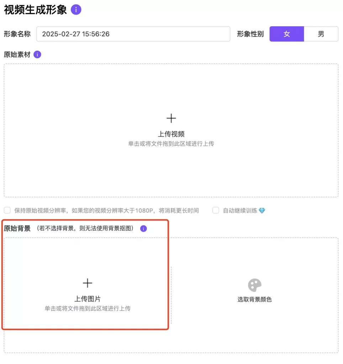Viewport: 343px width, 364px height.
Task: Click the diamond icon beside 自动继续训练
Action: pyautogui.click(x=262, y=210)
